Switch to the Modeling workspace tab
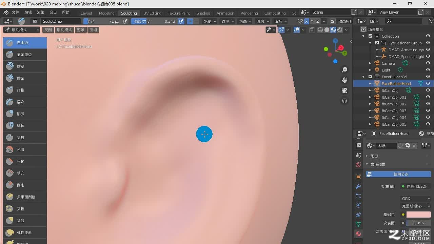Viewport: 434px width, 244px height. (x=107, y=13)
